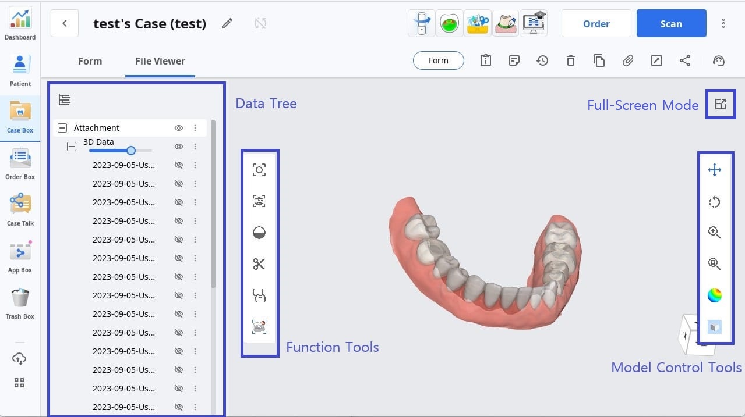Collapse the 3D Data tree node
Screen dimensions: 745x417
tap(72, 147)
